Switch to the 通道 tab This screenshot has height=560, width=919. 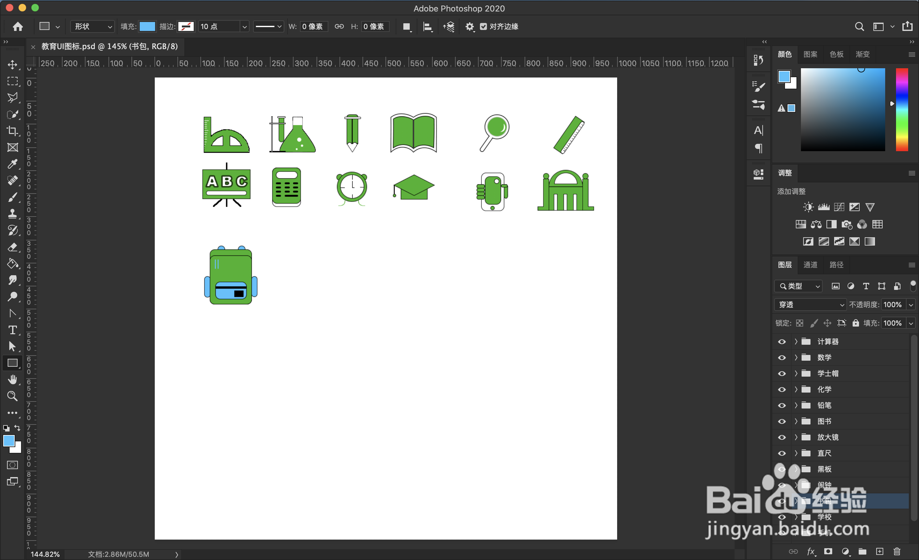pyautogui.click(x=810, y=265)
